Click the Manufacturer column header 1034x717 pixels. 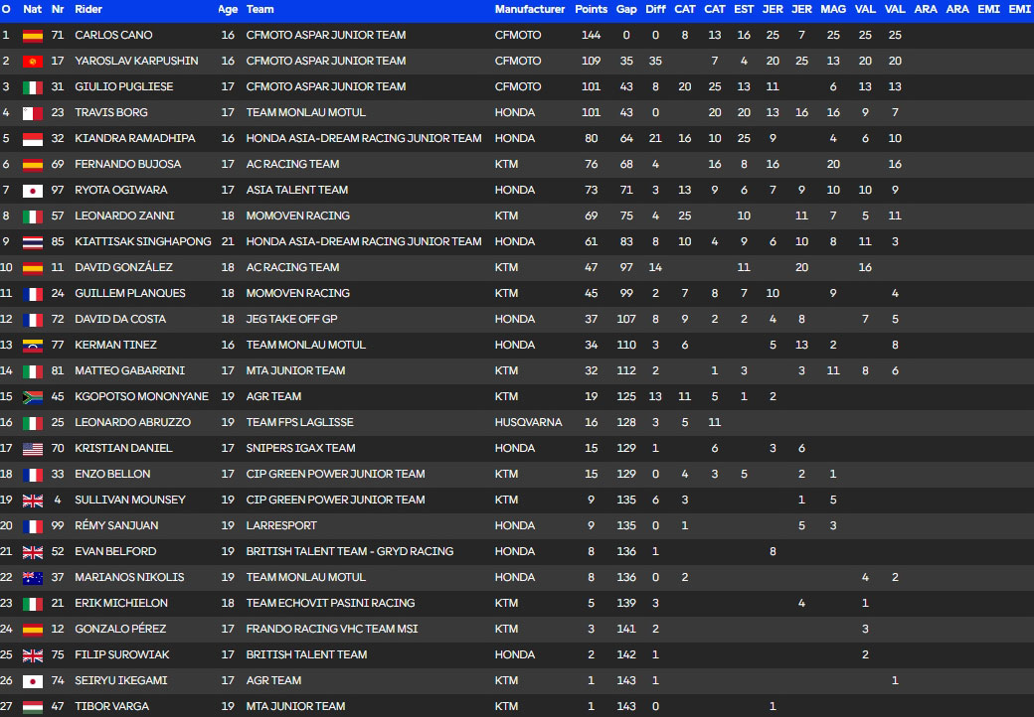[x=530, y=9]
